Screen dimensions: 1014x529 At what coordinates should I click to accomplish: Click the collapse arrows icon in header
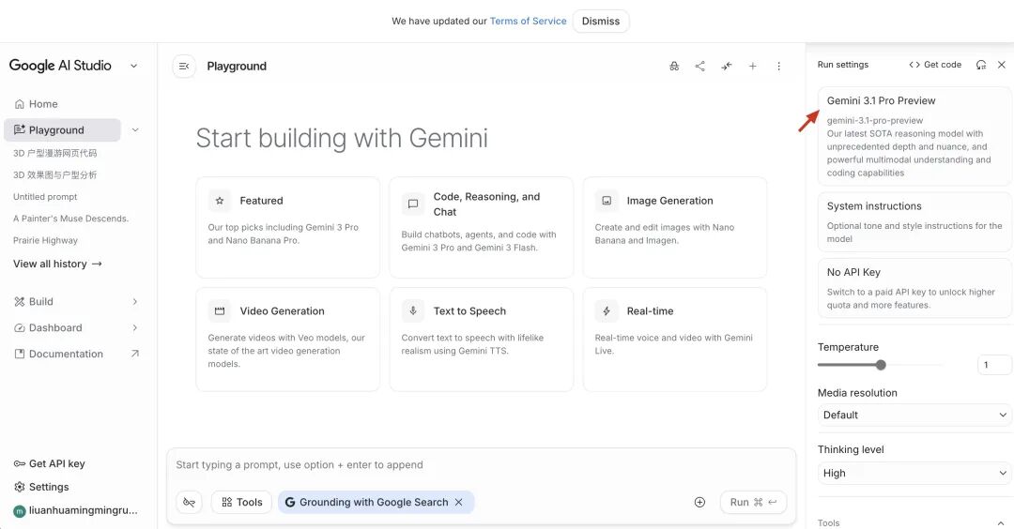pos(727,66)
